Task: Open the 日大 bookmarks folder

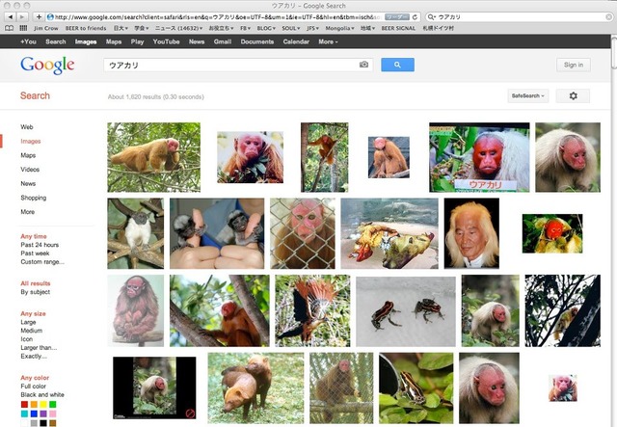Action: (121, 28)
